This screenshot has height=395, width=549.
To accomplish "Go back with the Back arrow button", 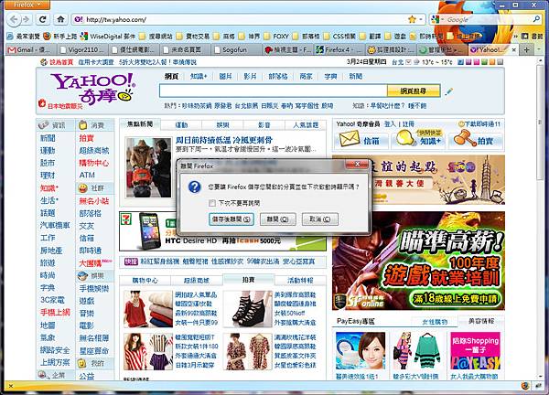I will [x=14, y=19].
